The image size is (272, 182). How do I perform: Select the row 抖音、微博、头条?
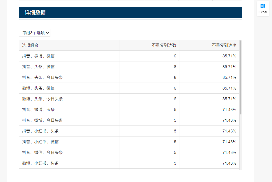click(x=129, y=110)
